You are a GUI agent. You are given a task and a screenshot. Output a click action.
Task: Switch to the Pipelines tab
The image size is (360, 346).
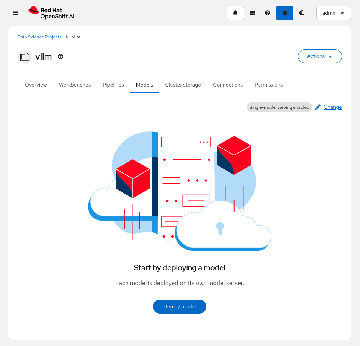[x=113, y=85]
